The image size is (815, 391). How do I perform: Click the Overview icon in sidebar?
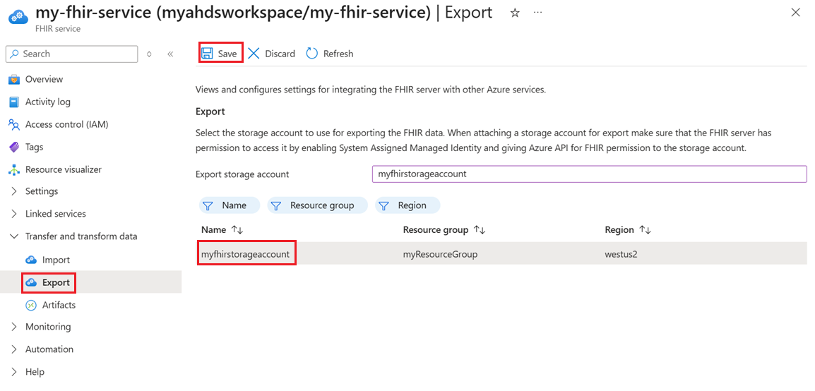pyautogui.click(x=15, y=80)
